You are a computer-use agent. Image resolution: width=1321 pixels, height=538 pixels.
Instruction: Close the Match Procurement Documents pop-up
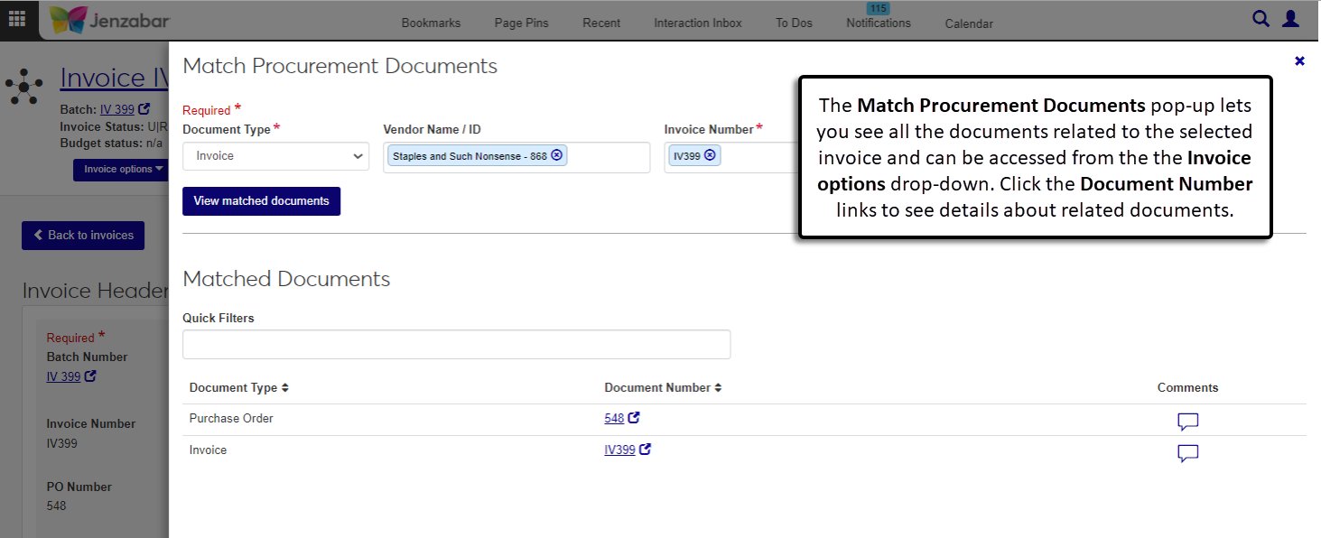(x=1299, y=61)
